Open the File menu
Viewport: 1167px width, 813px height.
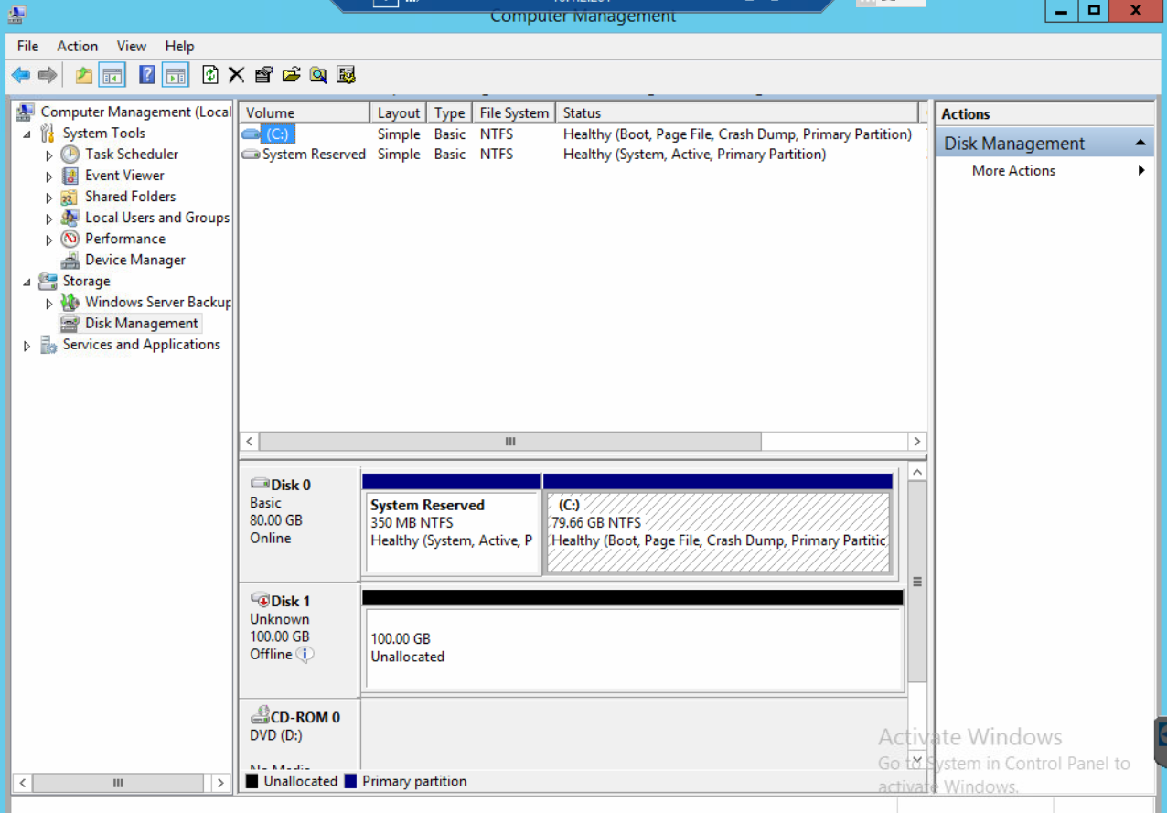tap(28, 46)
